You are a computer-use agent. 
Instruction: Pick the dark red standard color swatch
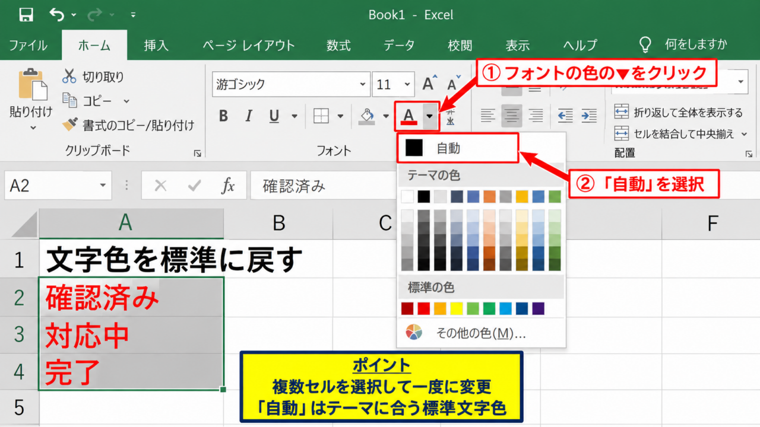point(407,308)
